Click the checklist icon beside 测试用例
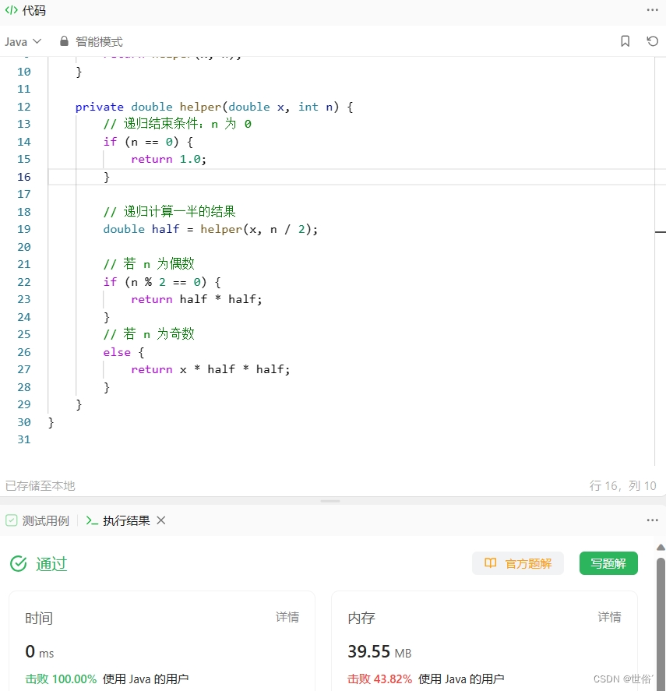666x691 pixels. [11, 520]
